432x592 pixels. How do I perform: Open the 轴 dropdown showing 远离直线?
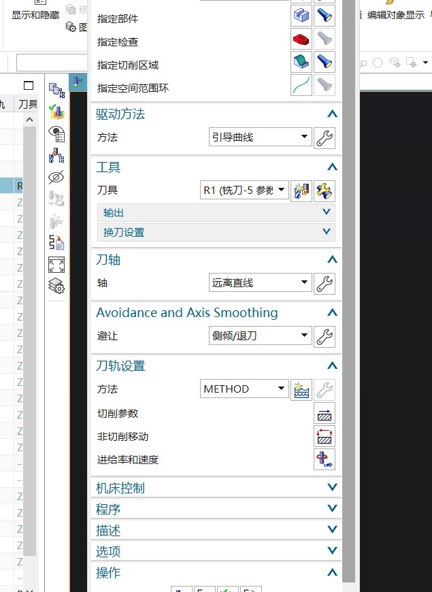point(260,282)
